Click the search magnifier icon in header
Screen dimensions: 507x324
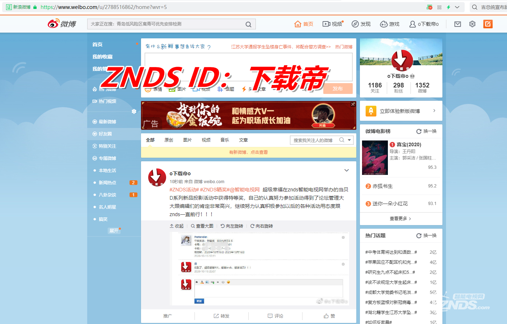[248, 24]
